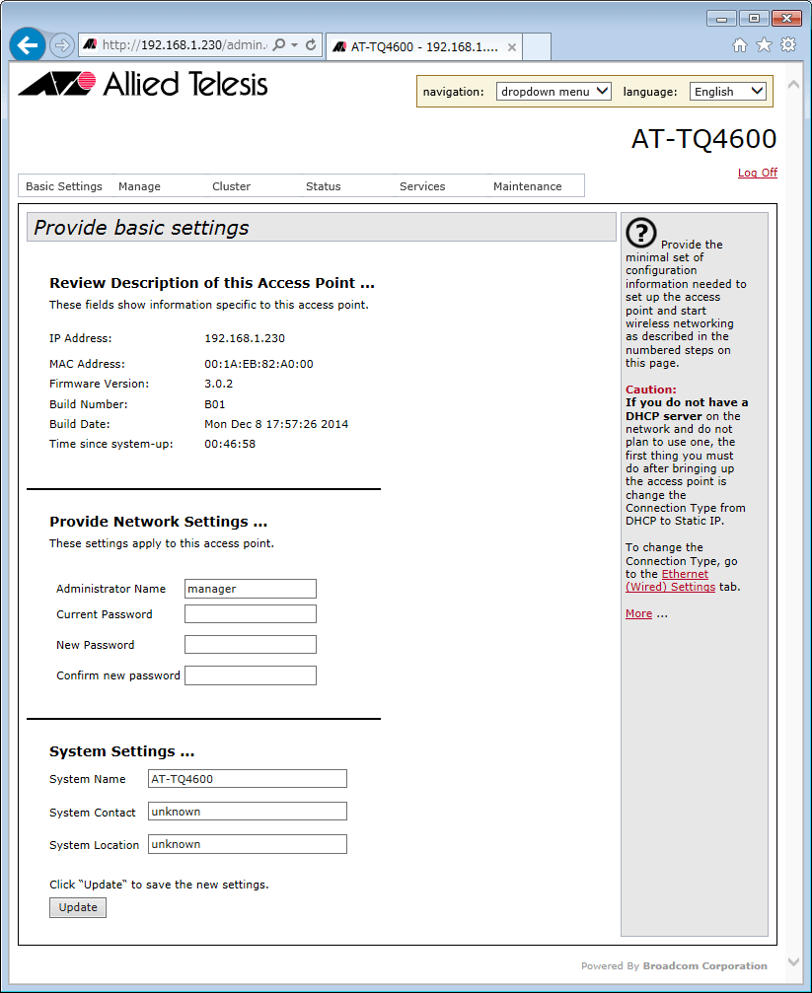
Task: Open the browser Tools gear icon
Action: (x=788, y=45)
